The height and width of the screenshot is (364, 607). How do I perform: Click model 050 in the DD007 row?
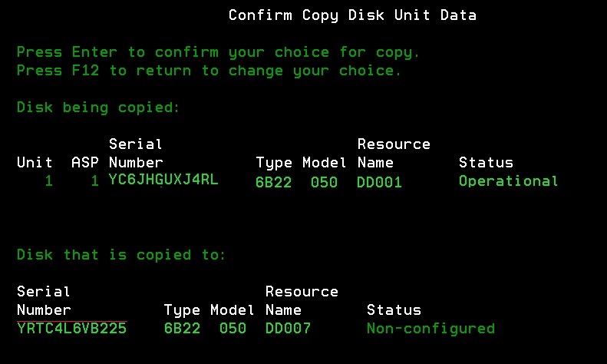pyautogui.click(x=233, y=329)
